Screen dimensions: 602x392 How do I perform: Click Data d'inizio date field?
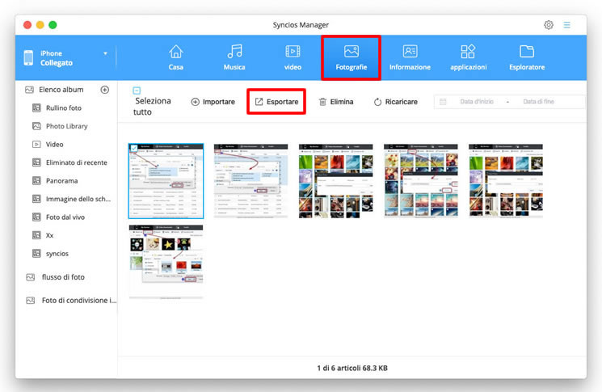[x=477, y=102]
